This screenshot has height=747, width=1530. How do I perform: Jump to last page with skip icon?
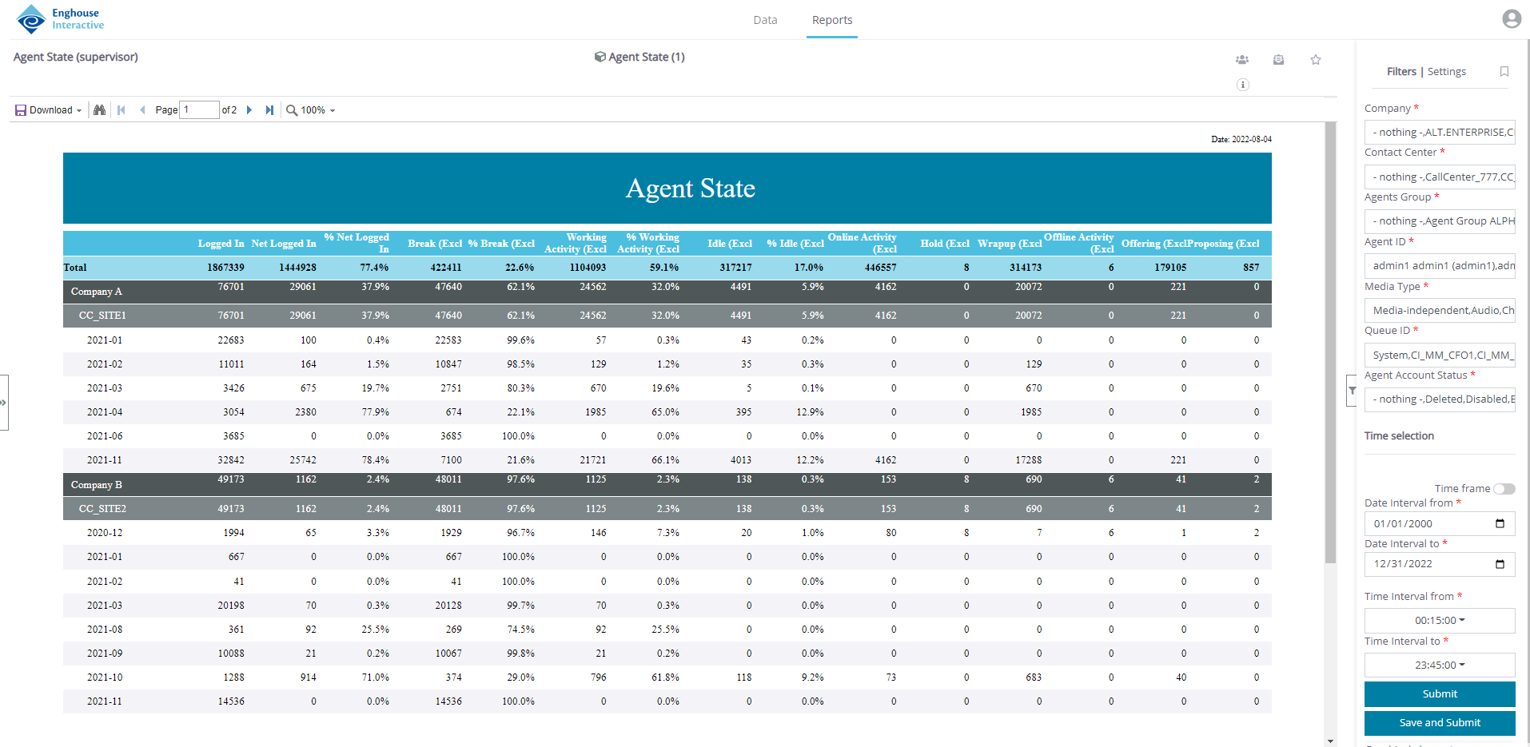[x=269, y=109]
